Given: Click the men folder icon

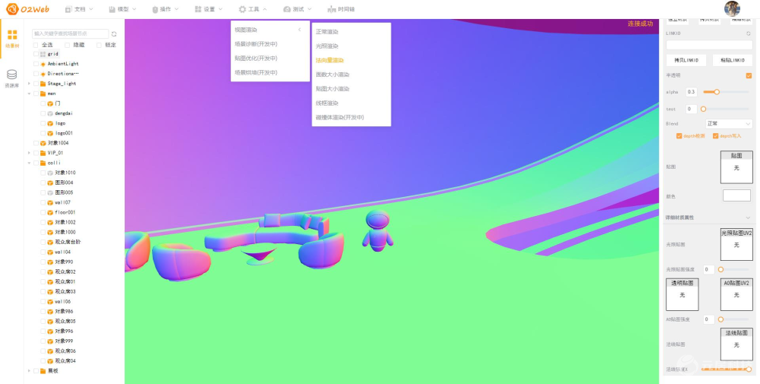Looking at the screenshot, I should coord(43,94).
